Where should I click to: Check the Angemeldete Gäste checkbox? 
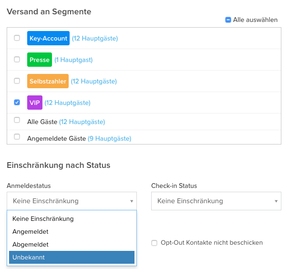click(x=17, y=137)
